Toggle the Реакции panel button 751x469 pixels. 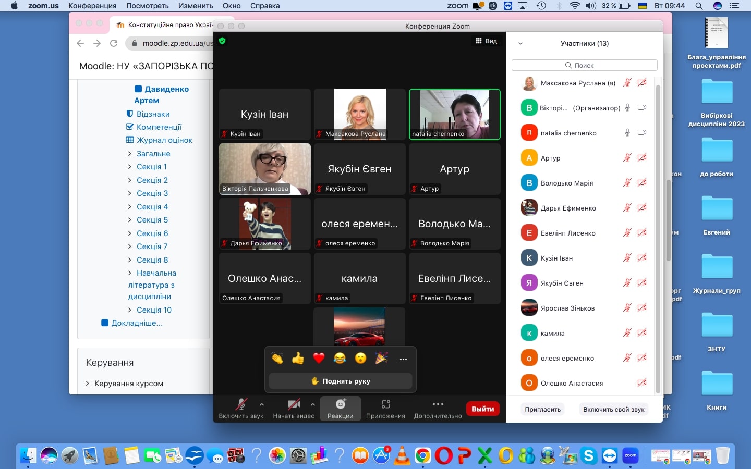(340, 409)
